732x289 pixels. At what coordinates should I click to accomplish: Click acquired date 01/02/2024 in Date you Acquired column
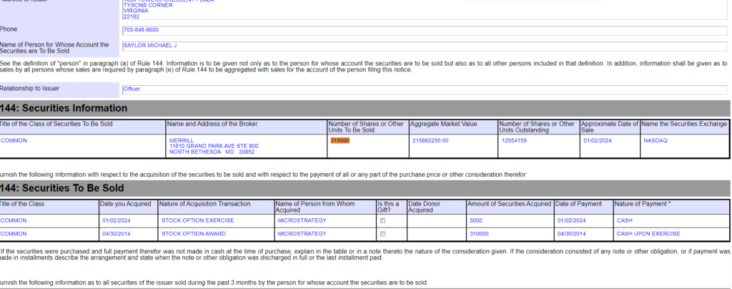(x=117, y=220)
